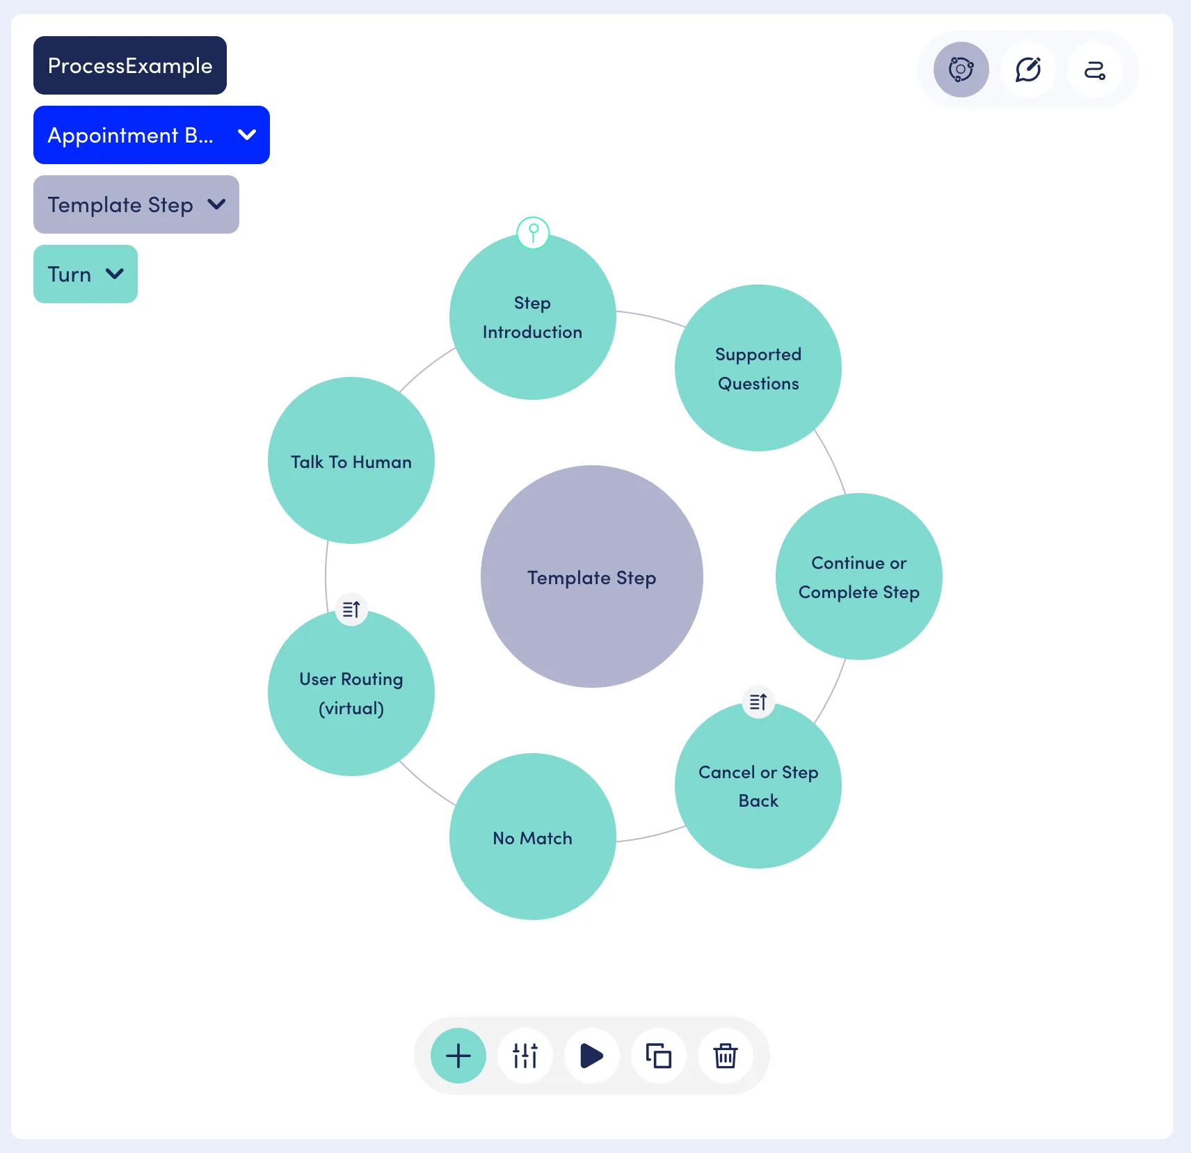This screenshot has height=1153, width=1191.
Task: Select the Supported Questions node
Action: [758, 368]
